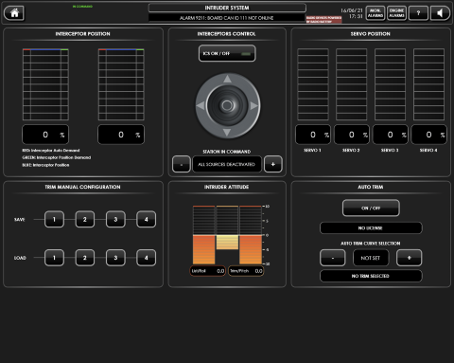Image resolution: width=454 pixels, height=363 pixels.
Task: Click the BLUE Interceptor Position legend
Action: (x=45, y=165)
